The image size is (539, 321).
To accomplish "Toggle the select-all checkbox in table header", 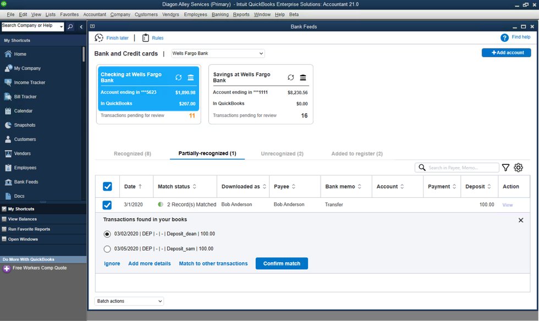I will pyautogui.click(x=107, y=187).
